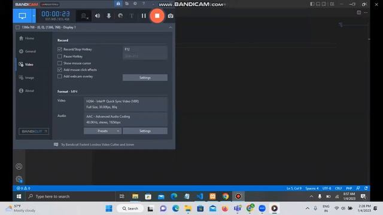Open VS Code editor more actions ellipsis
This screenshot has width=383, height=215.
pyautogui.click(x=366, y=13)
